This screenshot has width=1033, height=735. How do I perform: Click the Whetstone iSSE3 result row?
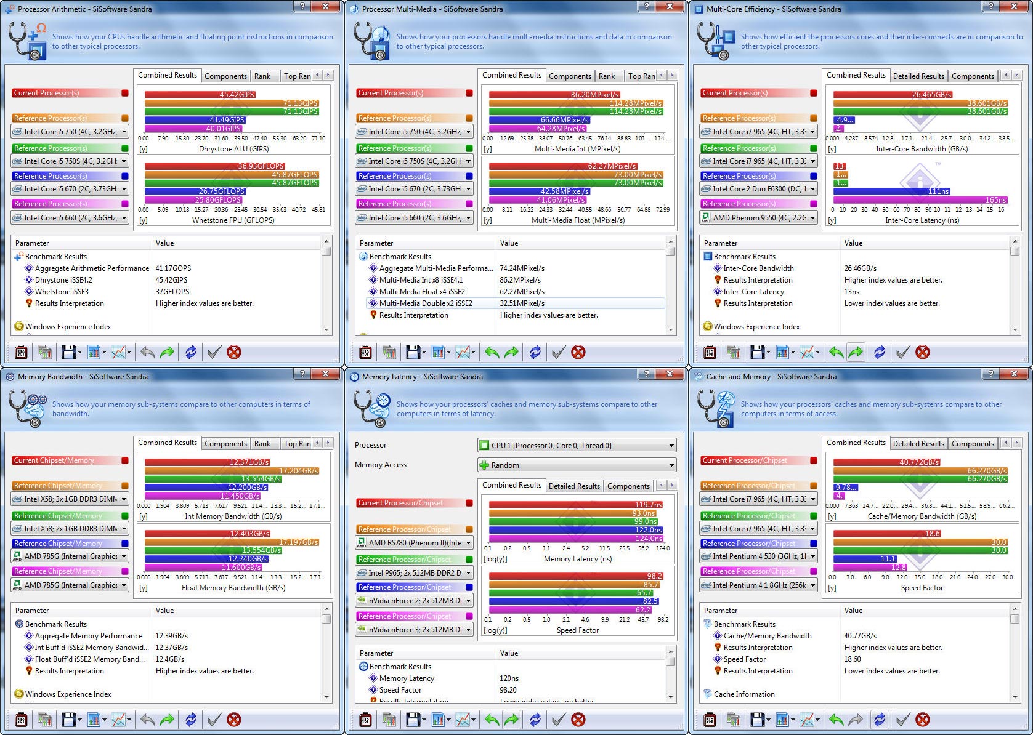coord(62,292)
